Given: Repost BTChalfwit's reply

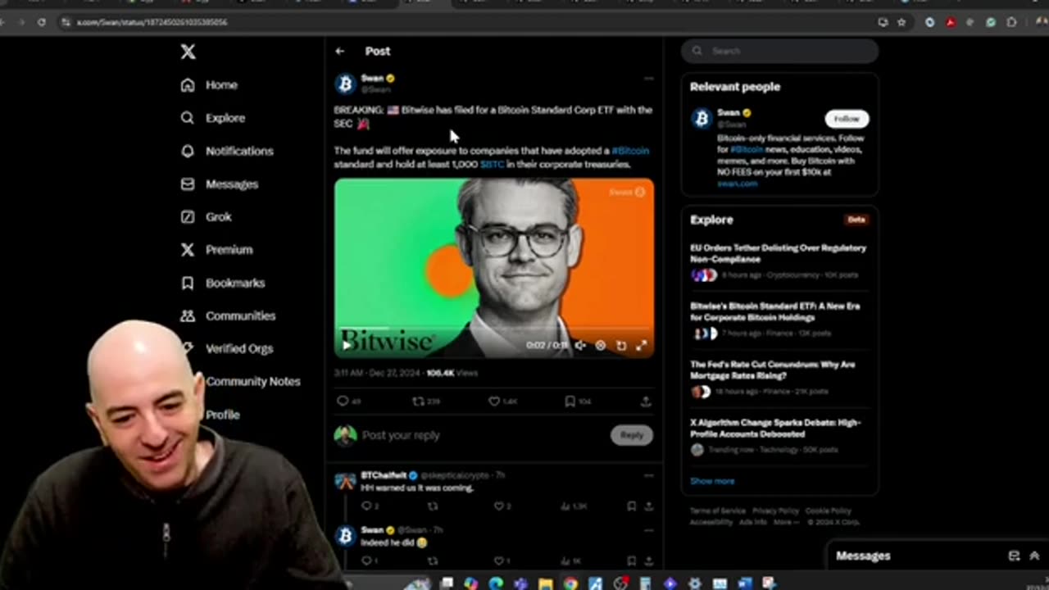Looking at the screenshot, I should coord(433,506).
